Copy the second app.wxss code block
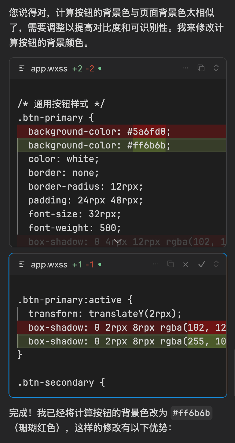Viewport: 235px width, 443px height. click(x=170, y=264)
